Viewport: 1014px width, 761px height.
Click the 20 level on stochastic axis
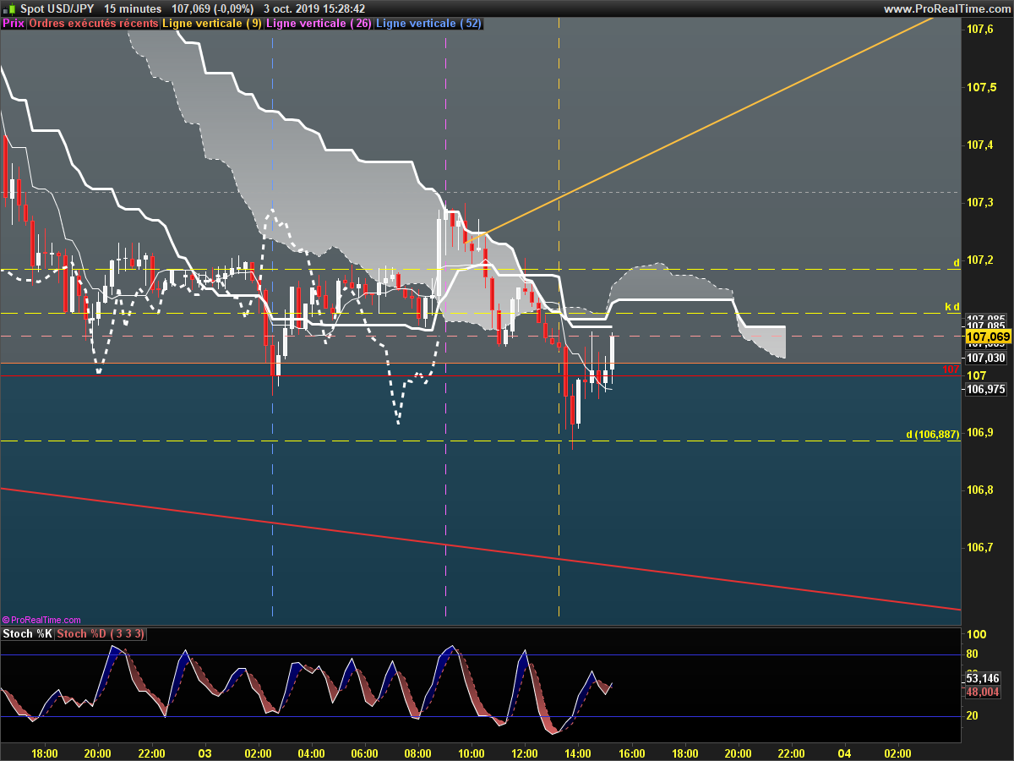tap(972, 715)
